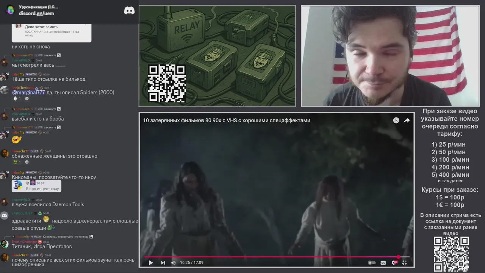This screenshot has width=485, height=273.
Task: Click the pepe emoji after 'соевые опущи'
Action: (x=51, y=228)
